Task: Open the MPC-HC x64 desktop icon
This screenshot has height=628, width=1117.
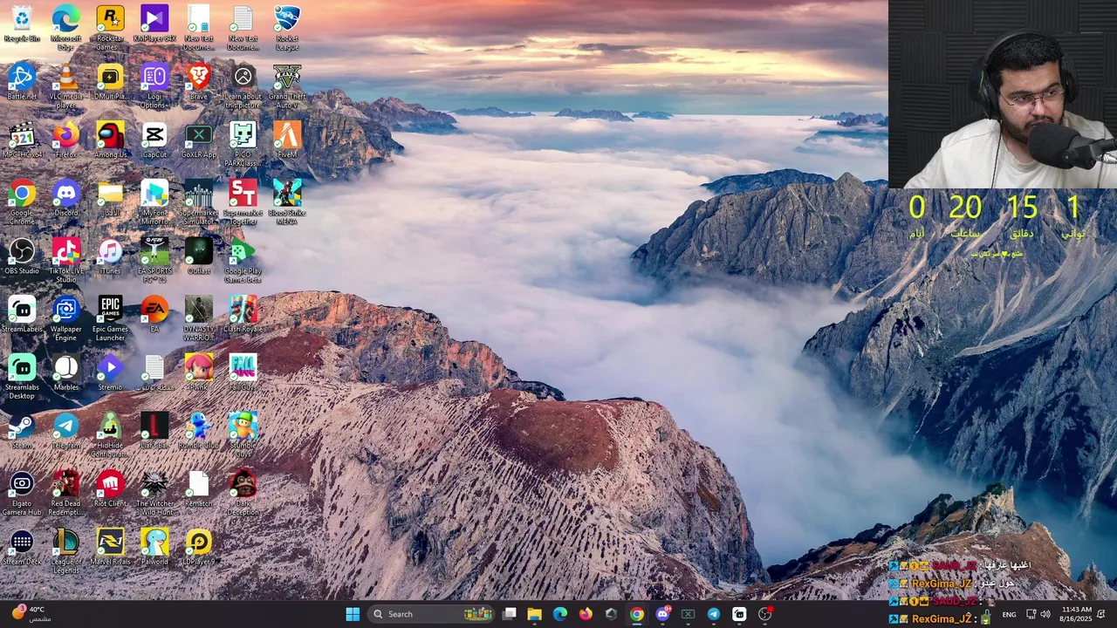Action: point(22,140)
